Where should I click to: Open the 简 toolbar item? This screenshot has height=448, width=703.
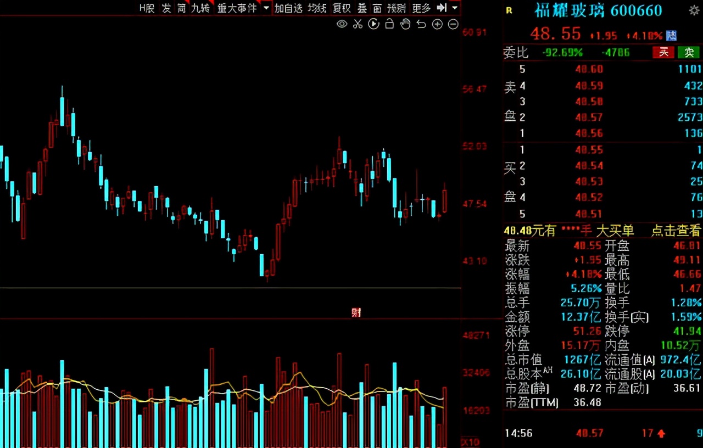click(x=182, y=8)
